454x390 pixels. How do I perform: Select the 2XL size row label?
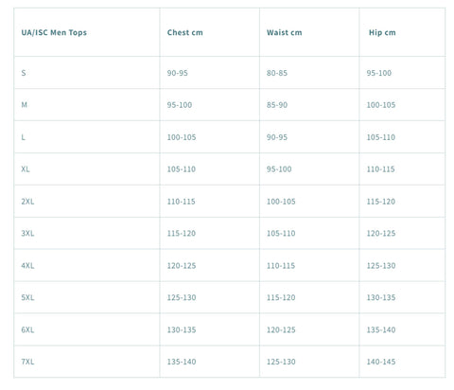pos(27,202)
